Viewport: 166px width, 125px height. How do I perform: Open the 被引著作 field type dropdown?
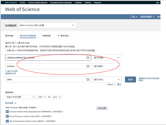(107, 66)
